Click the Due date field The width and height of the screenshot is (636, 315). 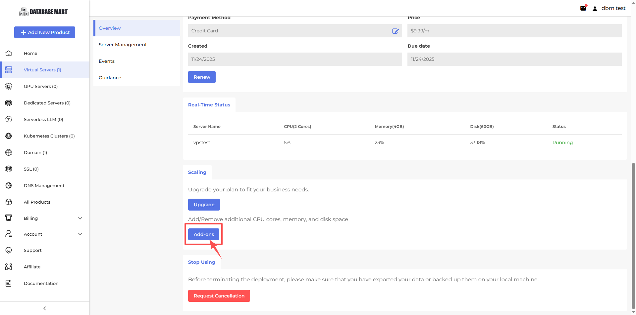click(x=514, y=59)
